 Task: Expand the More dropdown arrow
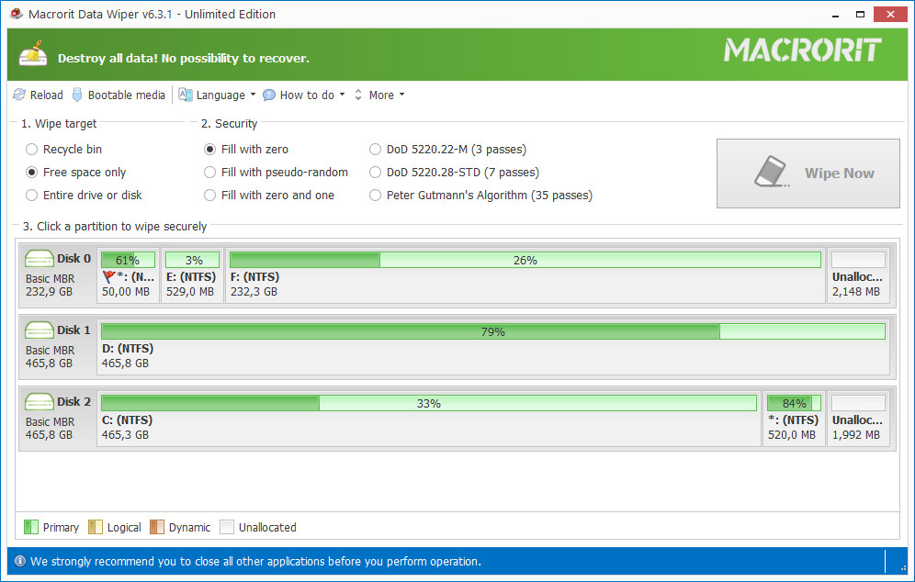401,95
